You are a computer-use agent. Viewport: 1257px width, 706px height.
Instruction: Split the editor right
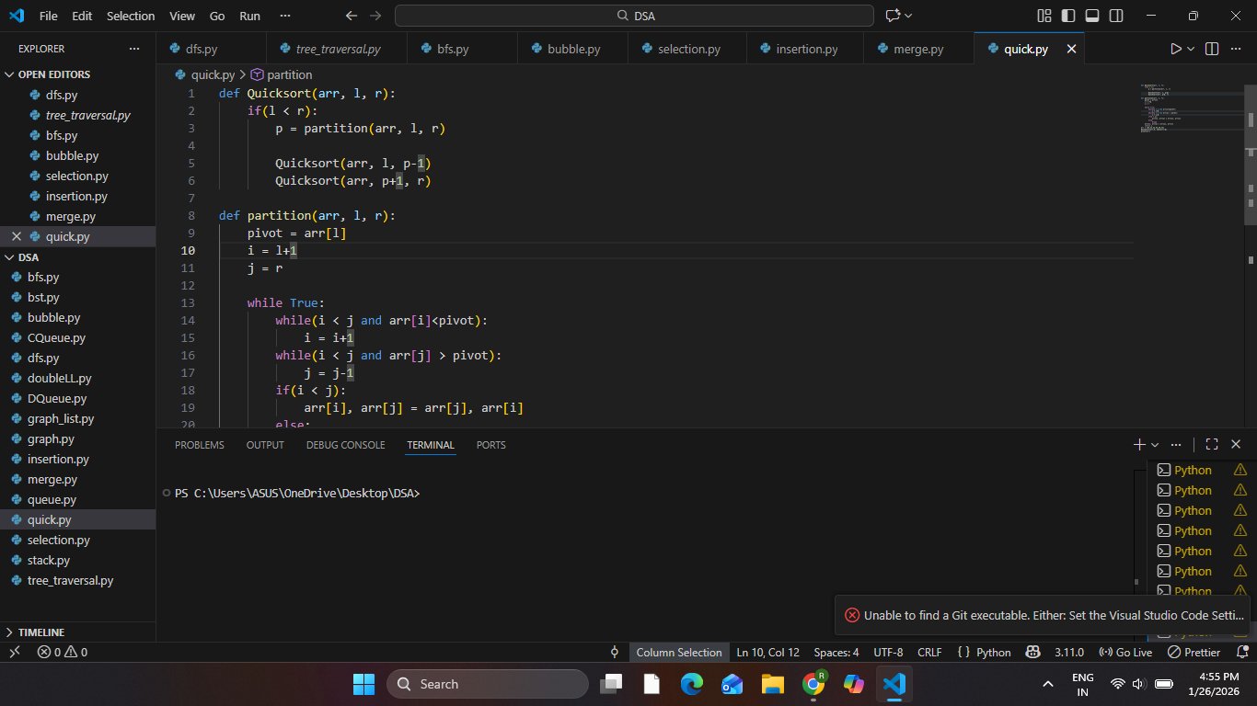point(1212,49)
